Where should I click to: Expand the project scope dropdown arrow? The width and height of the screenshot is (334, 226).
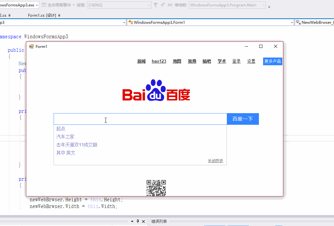pos(124,23)
